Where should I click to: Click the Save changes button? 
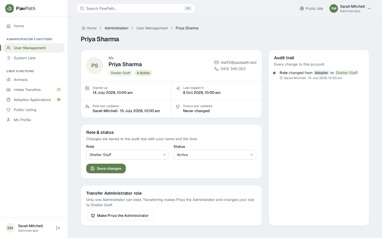(x=106, y=168)
